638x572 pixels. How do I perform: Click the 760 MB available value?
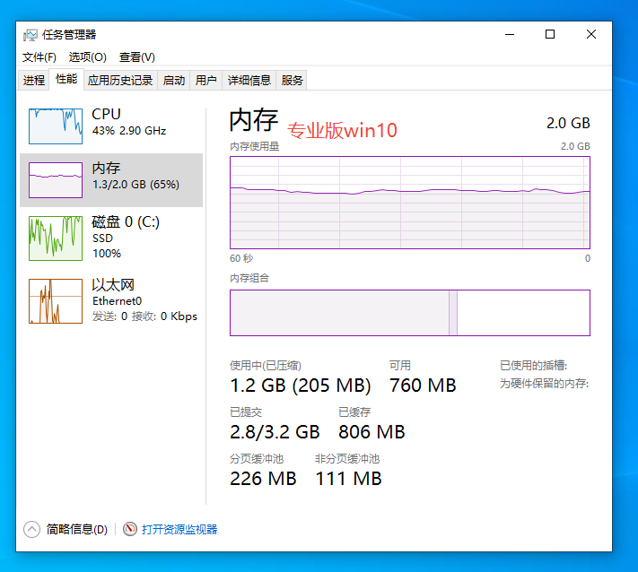[x=423, y=386]
